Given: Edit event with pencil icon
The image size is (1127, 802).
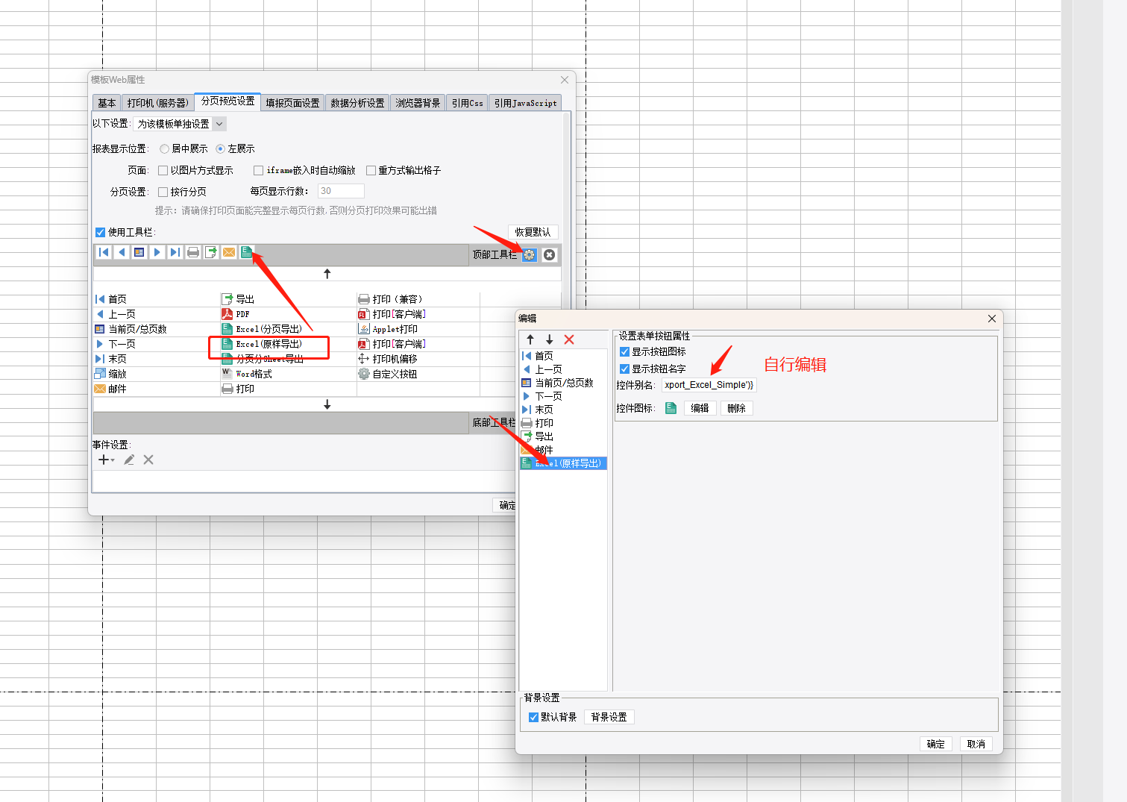Looking at the screenshot, I should point(129,460).
